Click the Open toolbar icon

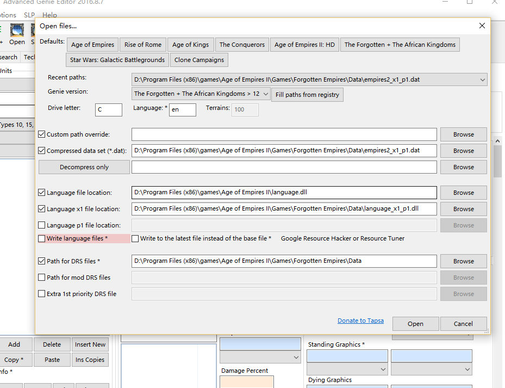[x=17, y=34]
